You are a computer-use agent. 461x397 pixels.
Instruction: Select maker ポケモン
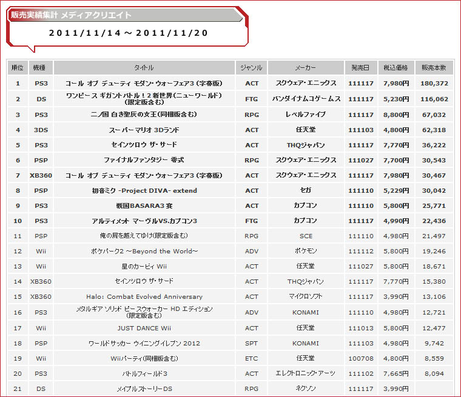306,251
